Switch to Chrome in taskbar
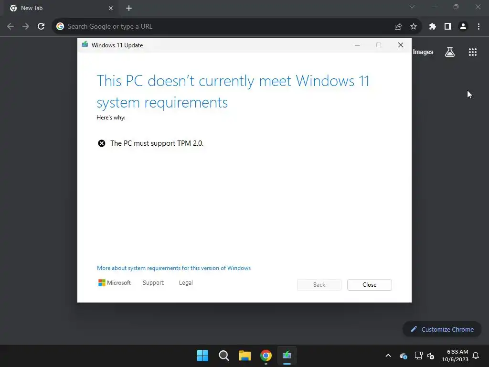Image resolution: width=489 pixels, height=367 pixels. 266,356
